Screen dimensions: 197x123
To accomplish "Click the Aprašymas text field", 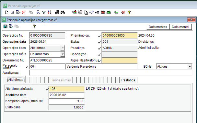I will (111, 73).
